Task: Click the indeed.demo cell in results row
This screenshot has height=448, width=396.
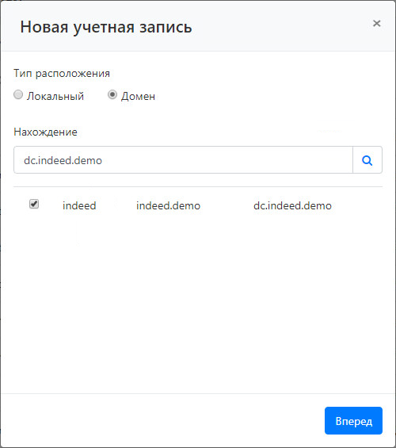Action: (x=169, y=205)
